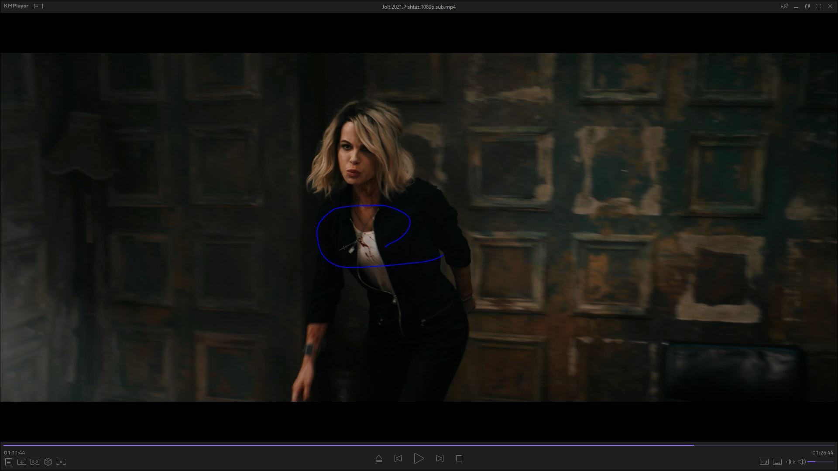Stop video playback
The image size is (838, 471).
point(459,459)
